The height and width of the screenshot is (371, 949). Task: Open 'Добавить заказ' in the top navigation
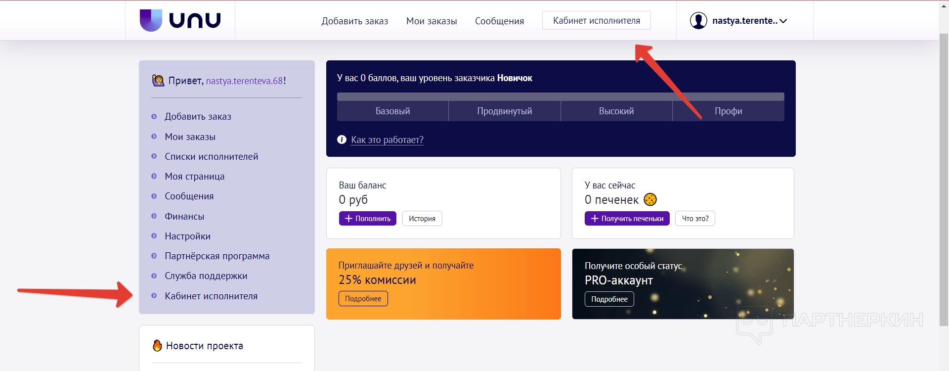[x=354, y=21]
